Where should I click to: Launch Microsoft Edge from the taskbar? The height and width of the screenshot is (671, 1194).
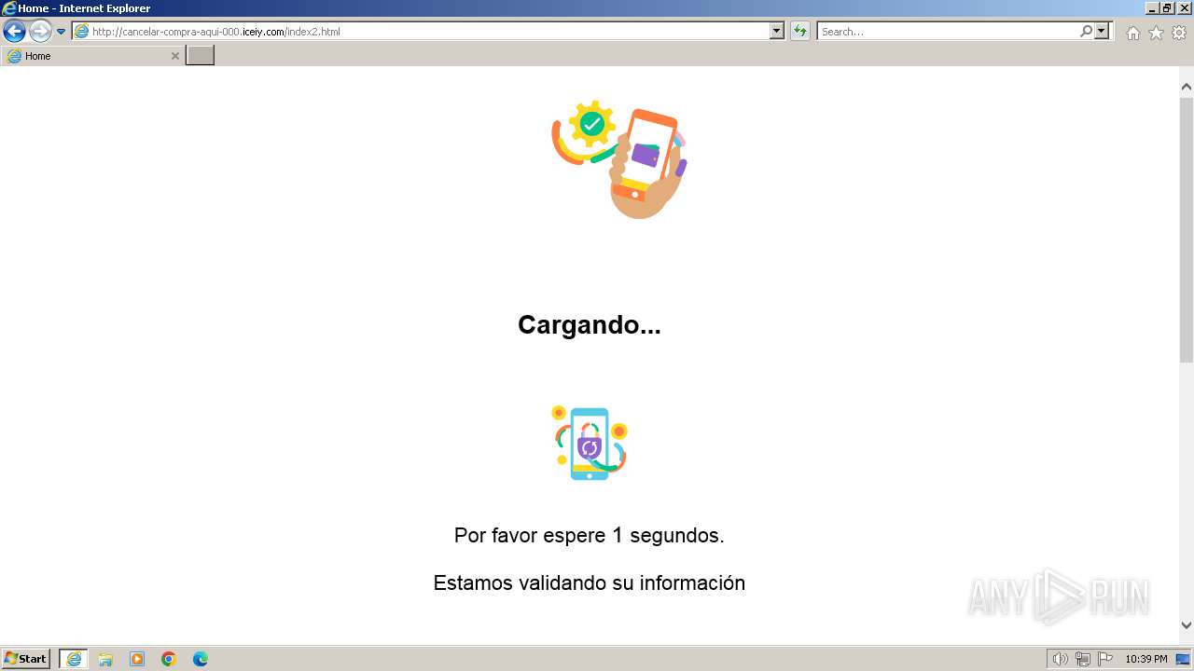pos(201,659)
